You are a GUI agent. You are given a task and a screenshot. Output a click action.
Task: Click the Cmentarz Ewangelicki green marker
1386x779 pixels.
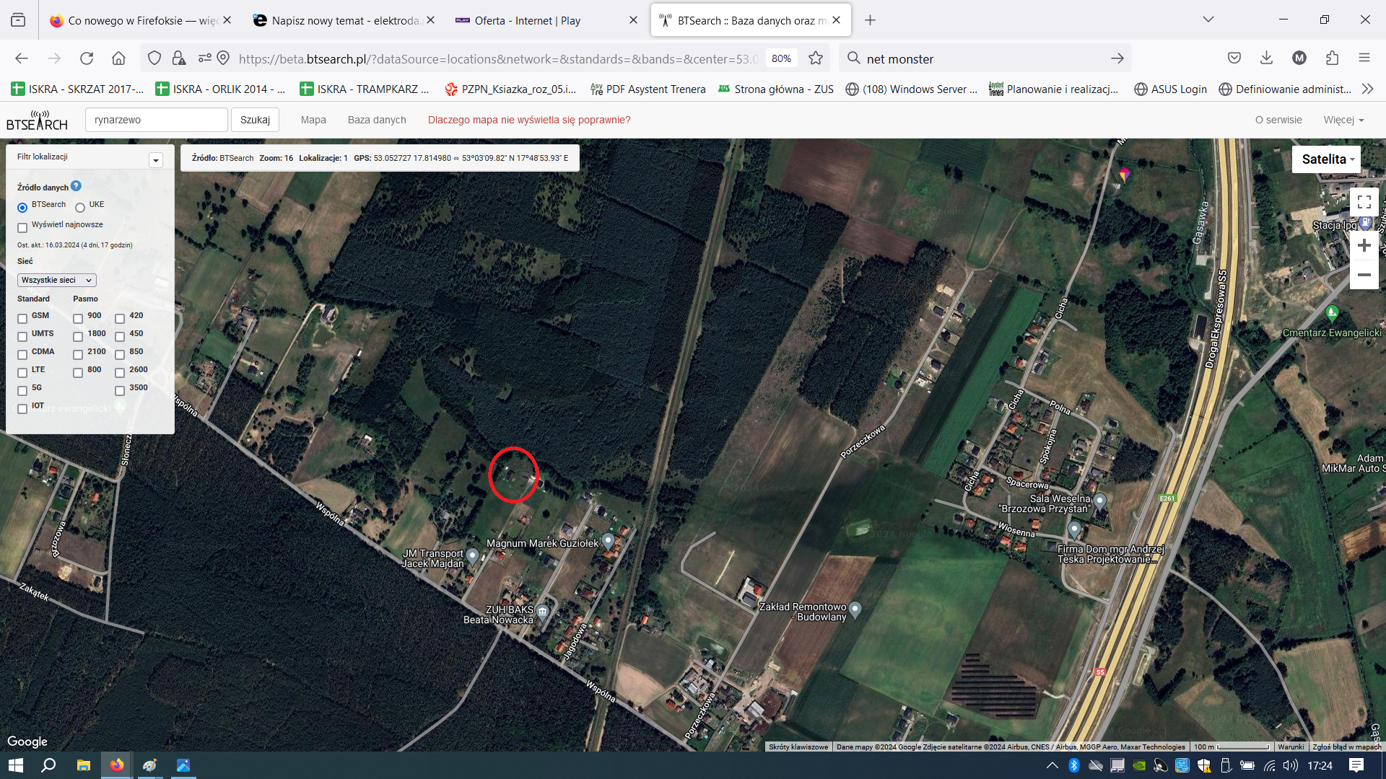point(1332,313)
